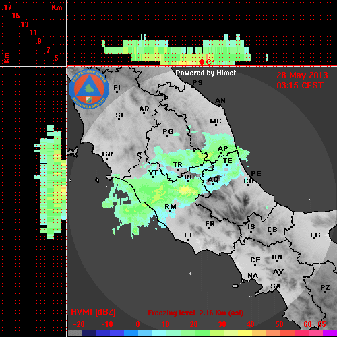
Task: Click the FI city label on the map
Action: [x=117, y=88]
